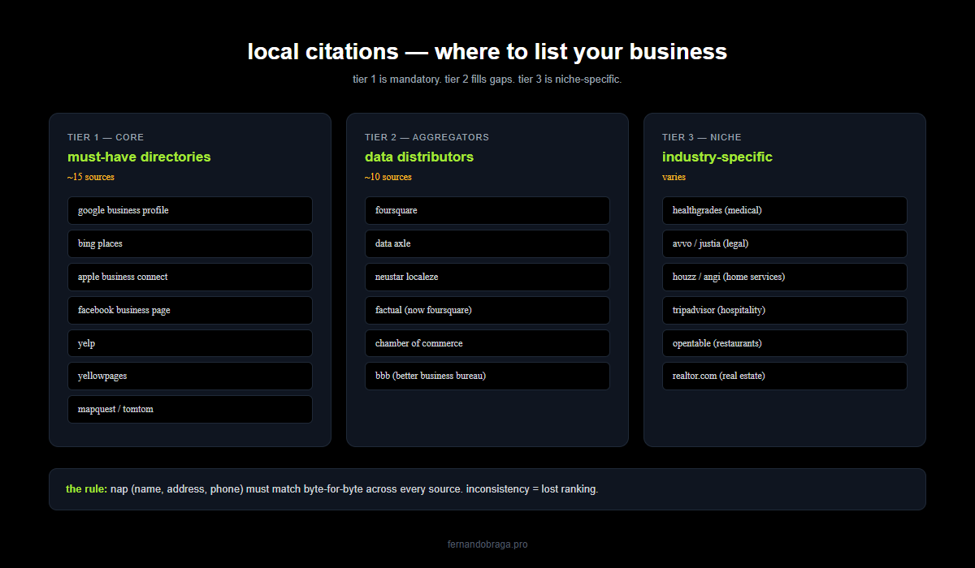Screen dimensions: 975x568
Task: Click 'factual (now foursquare)' item
Action: coord(487,310)
